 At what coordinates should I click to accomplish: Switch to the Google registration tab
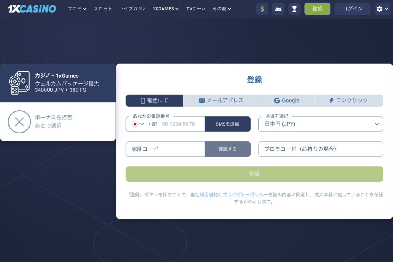click(286, 101)
